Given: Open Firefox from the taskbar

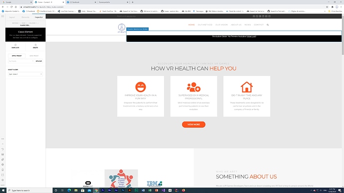Looking at the screenshot, I should coord(183,191).
